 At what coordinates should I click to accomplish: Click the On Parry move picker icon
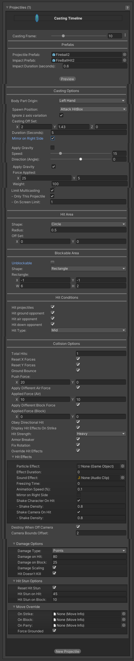click(124, 625)
